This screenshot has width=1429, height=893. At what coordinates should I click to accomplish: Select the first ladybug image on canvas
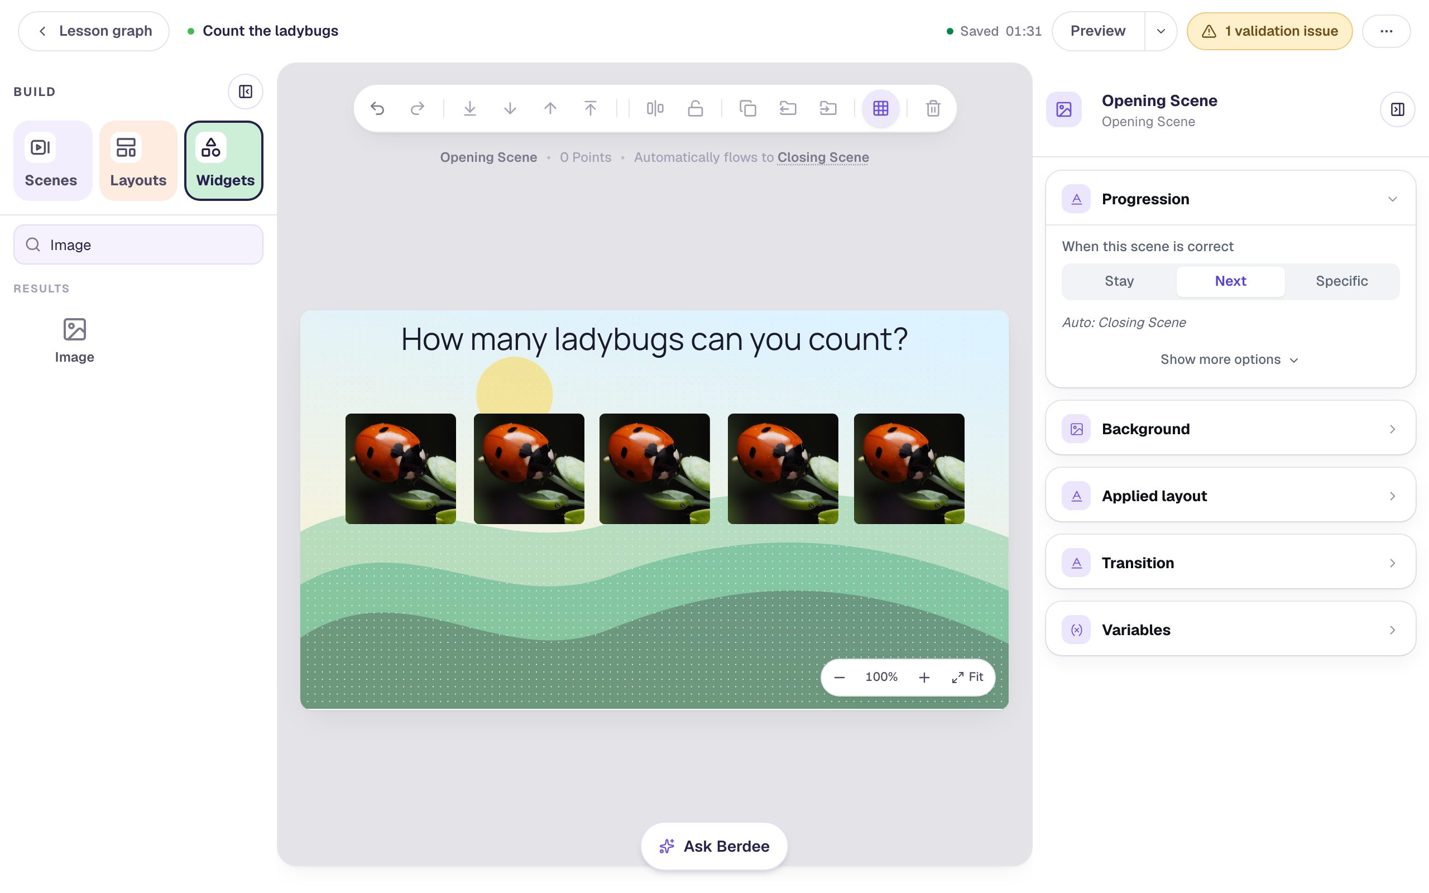(400, 469)
